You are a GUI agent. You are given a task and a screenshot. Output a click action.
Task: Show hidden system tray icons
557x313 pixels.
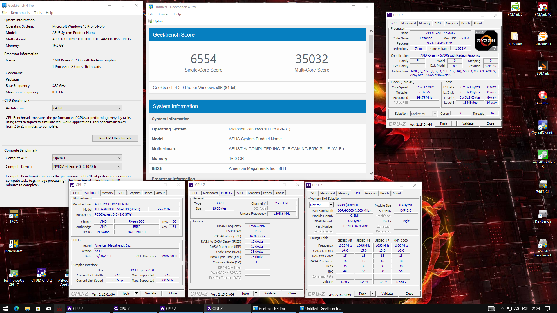pos(502,308)
